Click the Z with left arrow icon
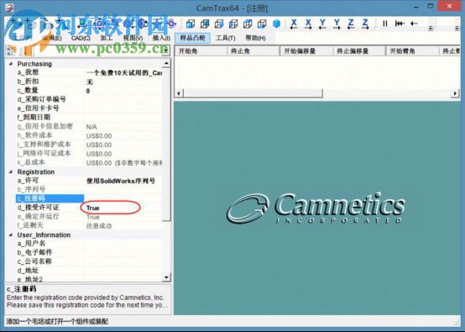This screenshot has height=332, width=465. pos(351,24)
